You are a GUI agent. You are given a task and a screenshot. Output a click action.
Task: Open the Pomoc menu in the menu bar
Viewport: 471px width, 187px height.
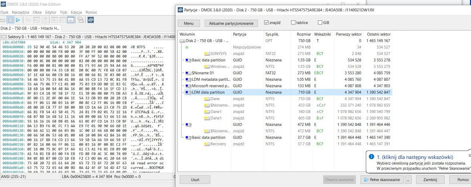(x=91, y=13)
